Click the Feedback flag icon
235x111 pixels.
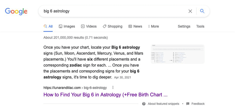(x=188, y=104)
